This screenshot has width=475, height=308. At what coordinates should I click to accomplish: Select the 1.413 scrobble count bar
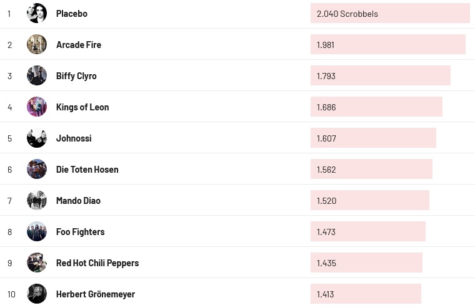pyautogui.click(x=366, y=294)
